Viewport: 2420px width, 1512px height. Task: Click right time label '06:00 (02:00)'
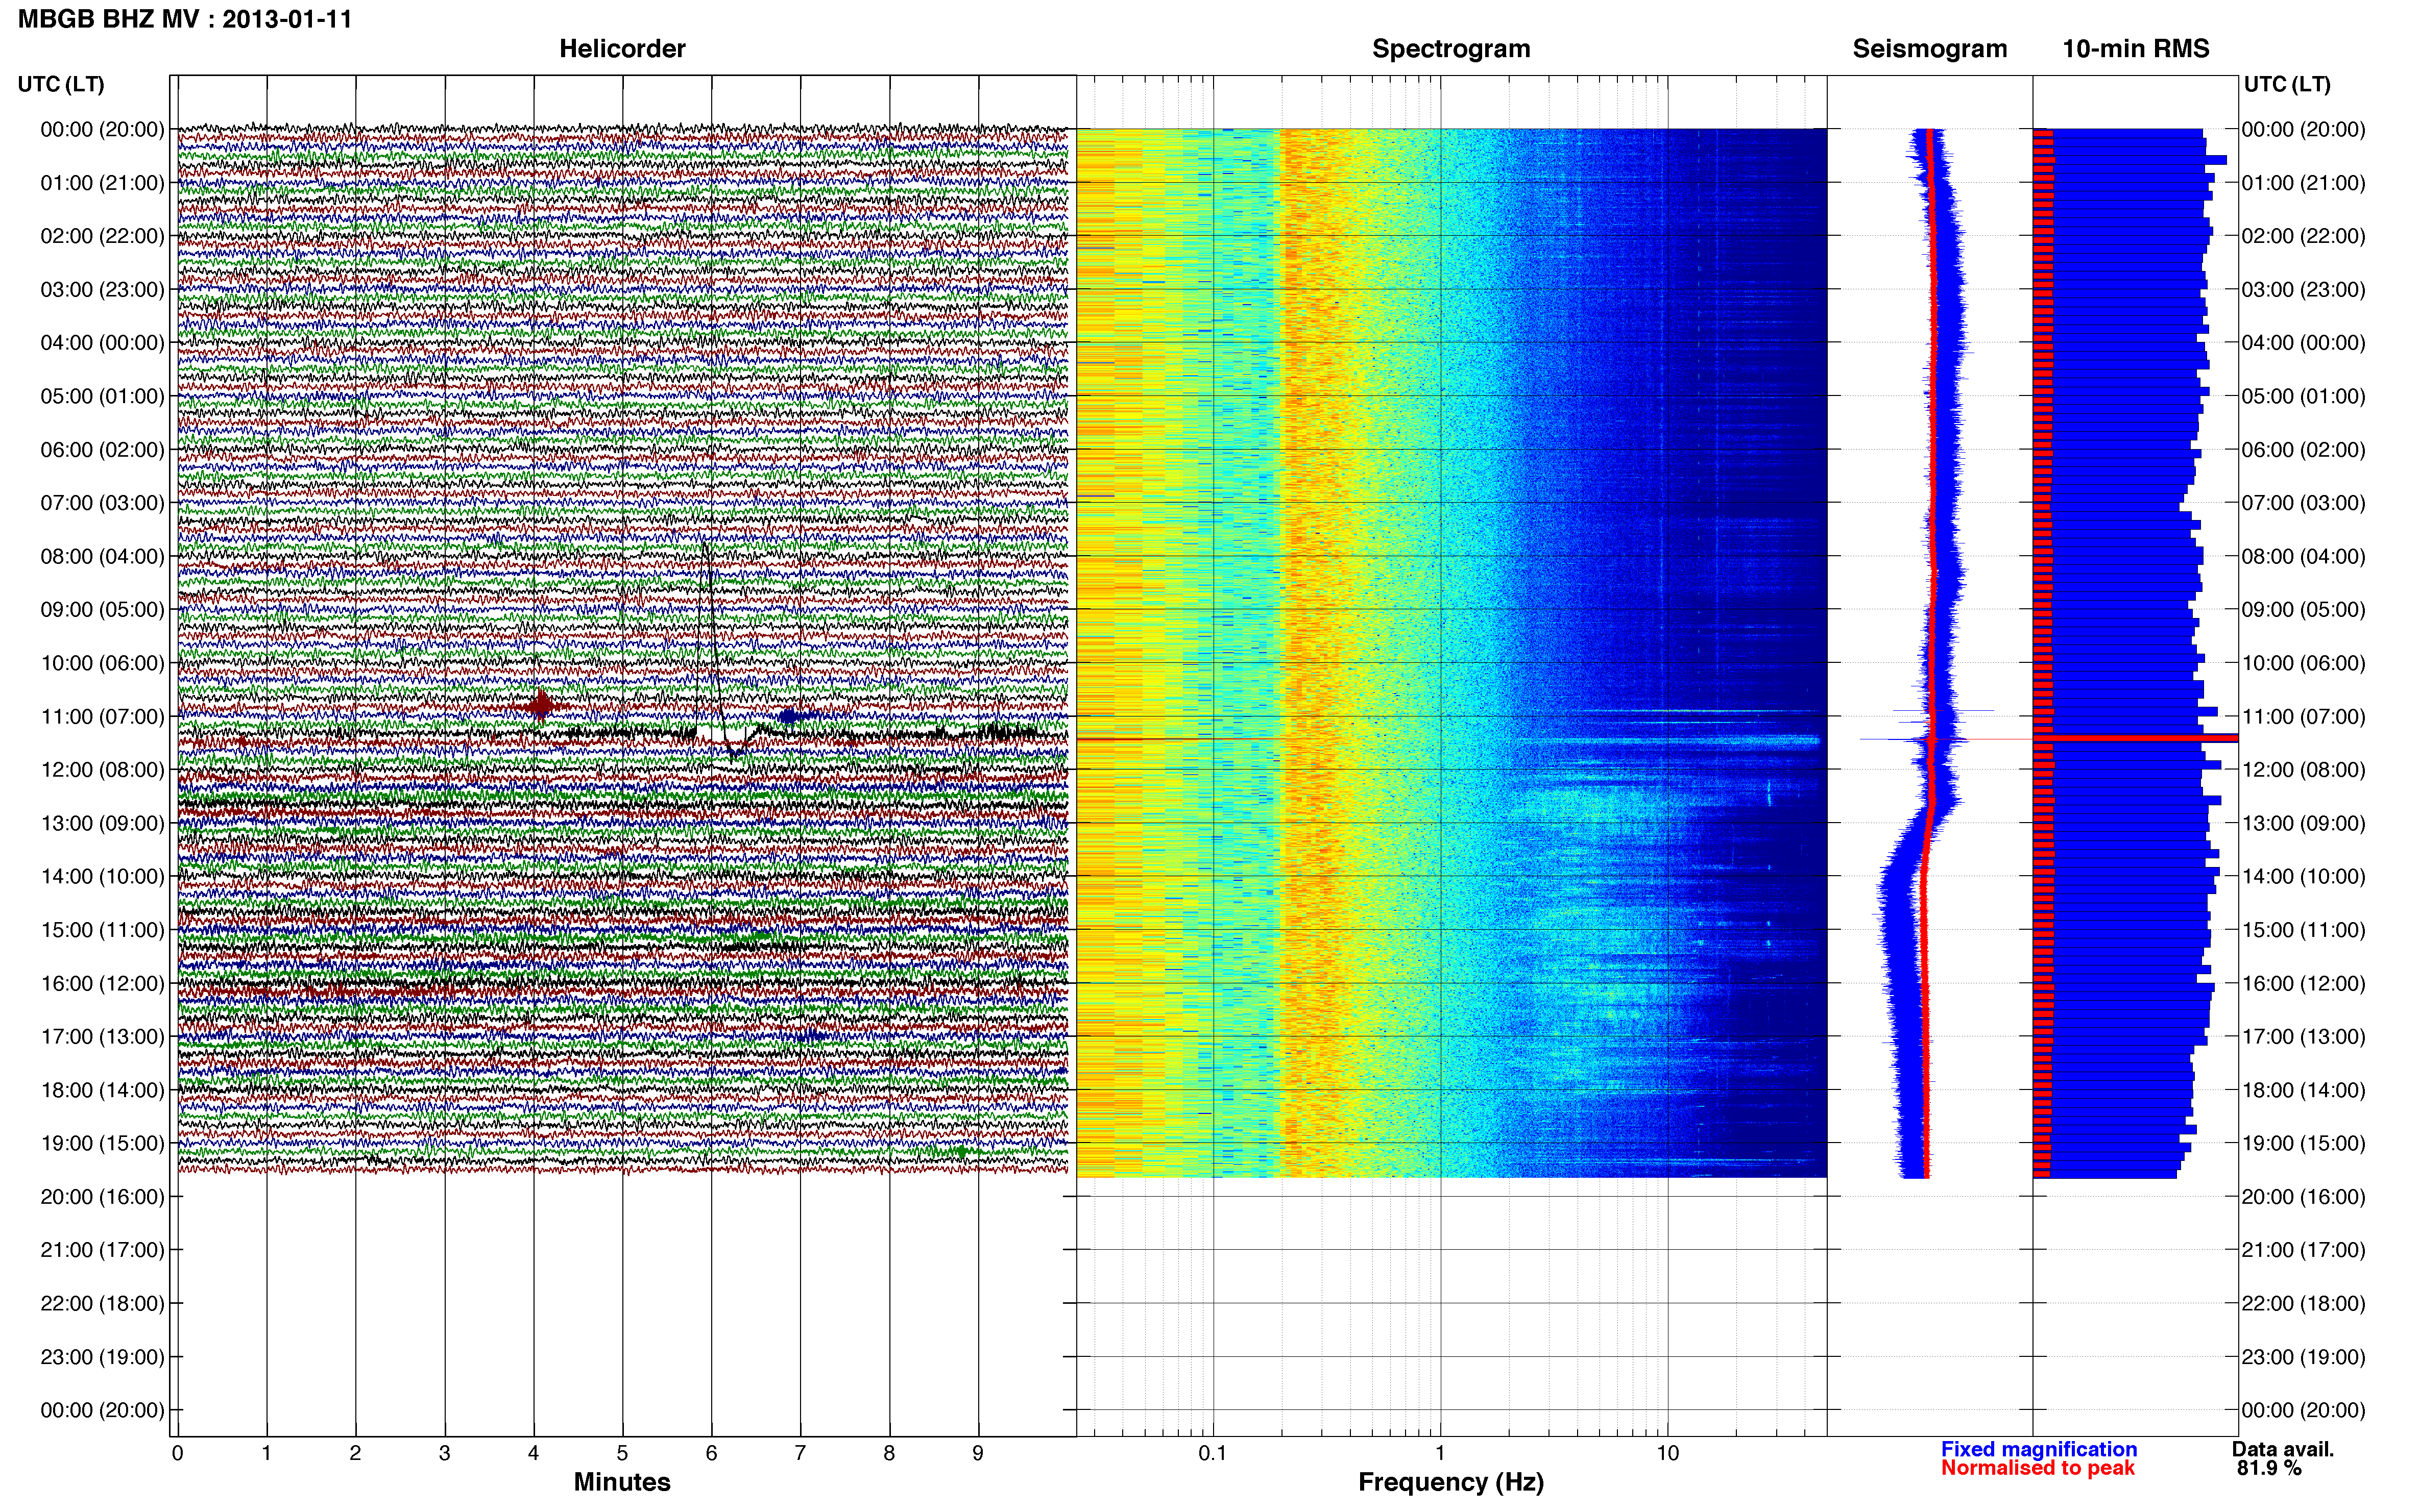(2303, 450)
